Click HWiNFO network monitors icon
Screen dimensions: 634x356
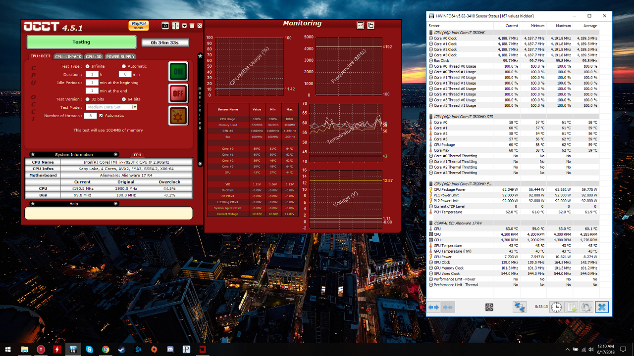pos(519,307)
